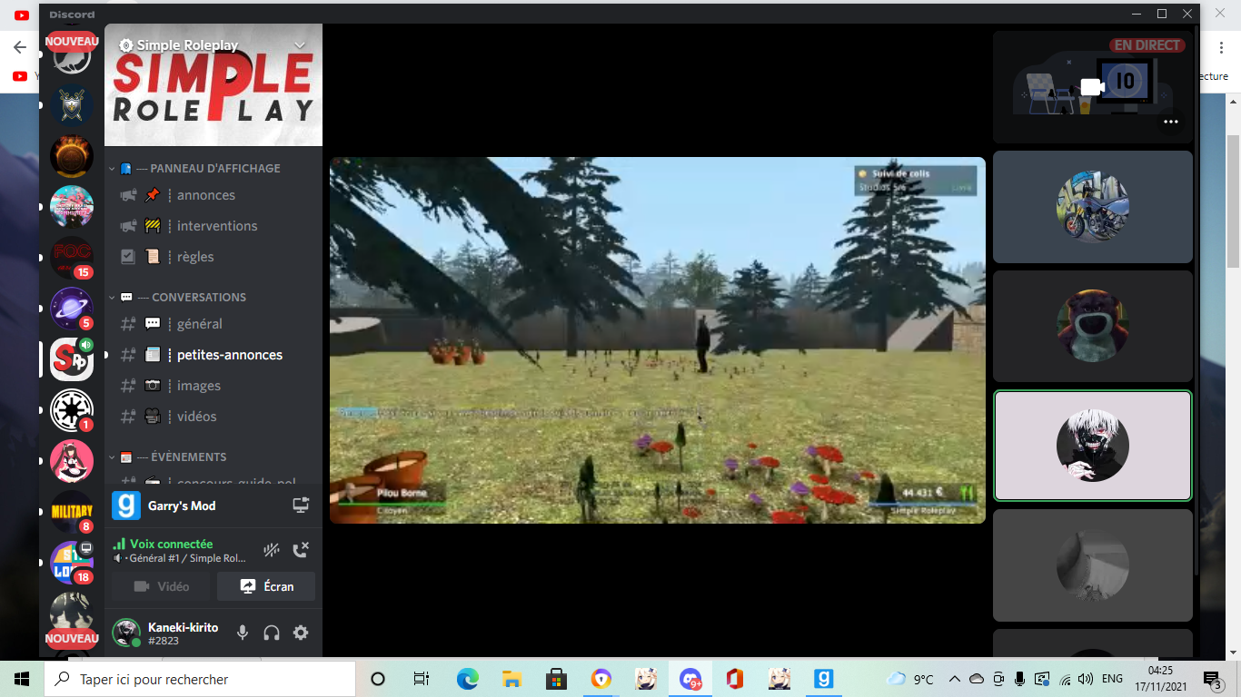Open the interventions channel
The image size is (1241, 697).
tap(215, 226)
